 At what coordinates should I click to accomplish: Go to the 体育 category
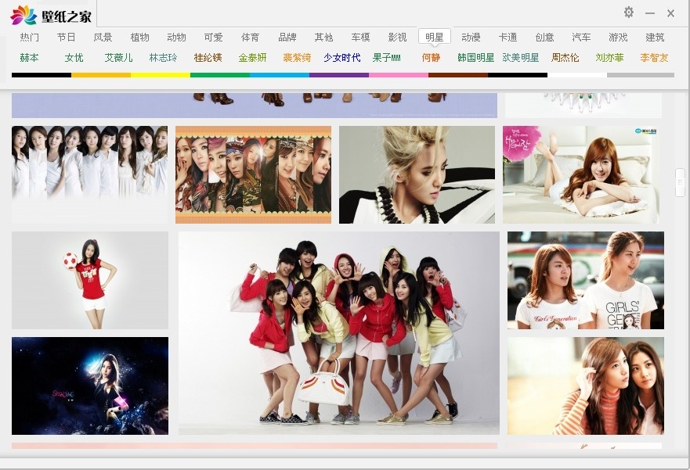(x=251, y=38)
